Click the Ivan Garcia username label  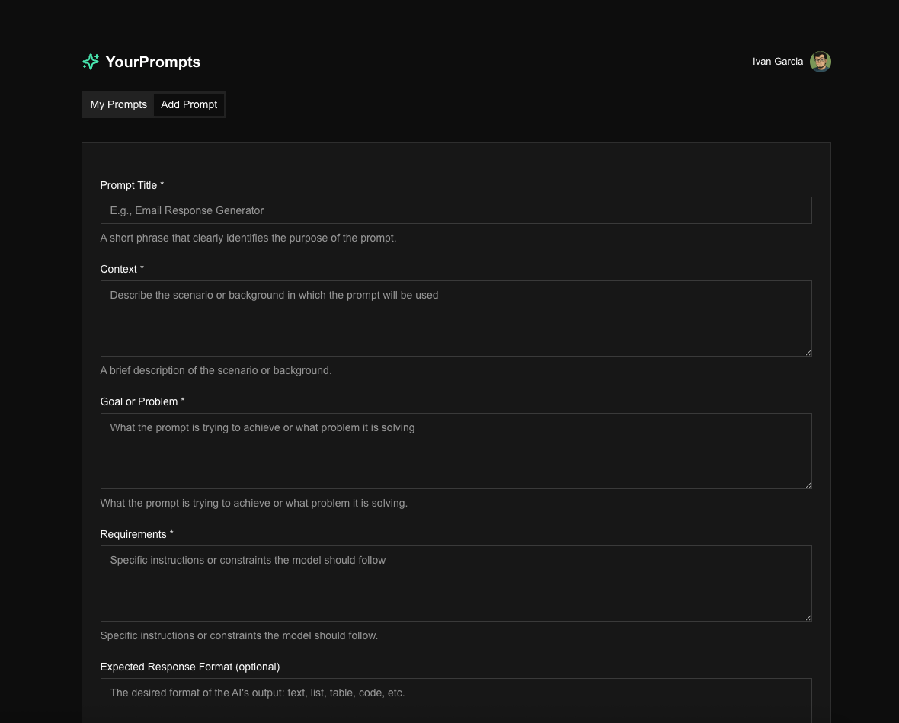[x=778, y=62]
